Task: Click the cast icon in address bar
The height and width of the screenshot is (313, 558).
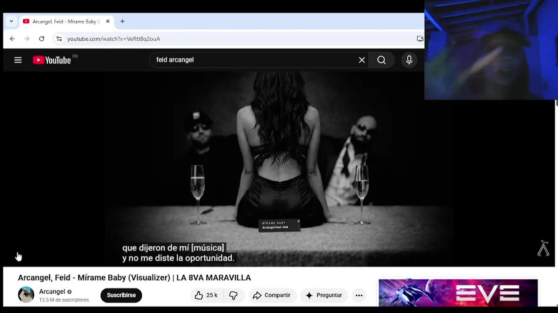Action: pos(420,39)
